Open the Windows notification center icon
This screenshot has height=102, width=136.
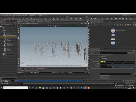[x=134, y=88]
